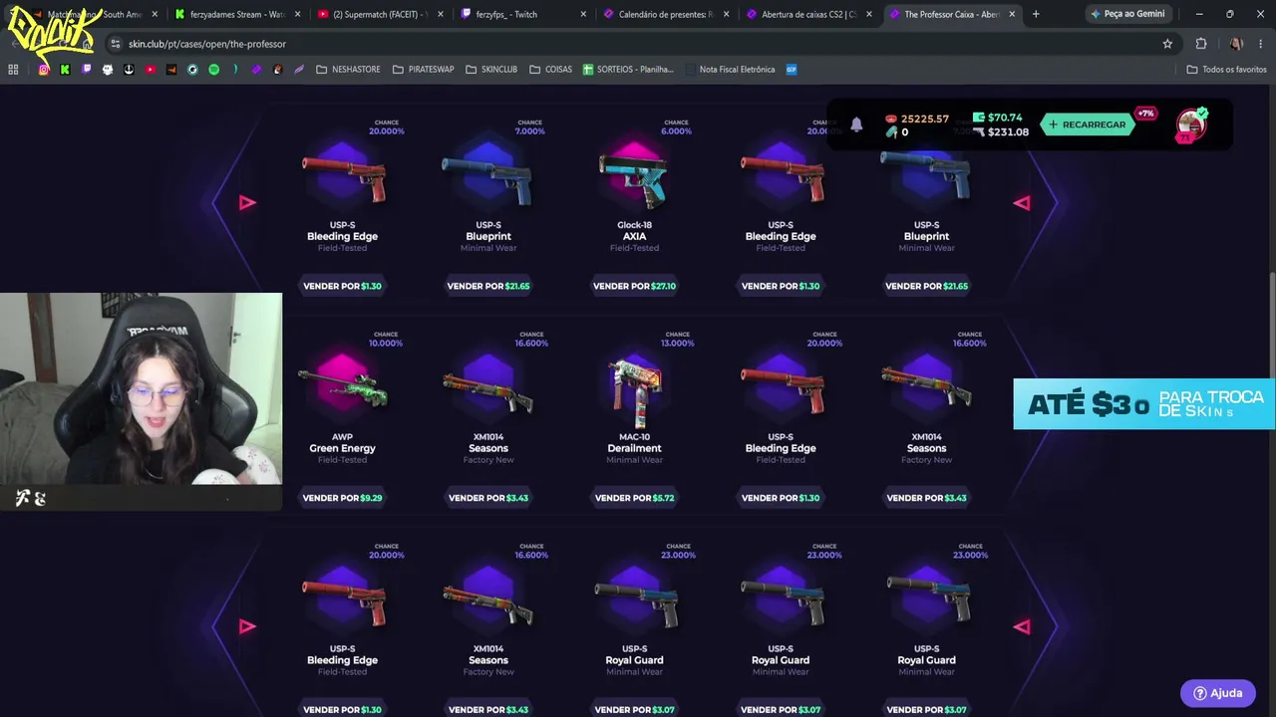1276x717 pixels.
Task: Open the notifications bell on skin.club
Action: click(x=856, y=124)
